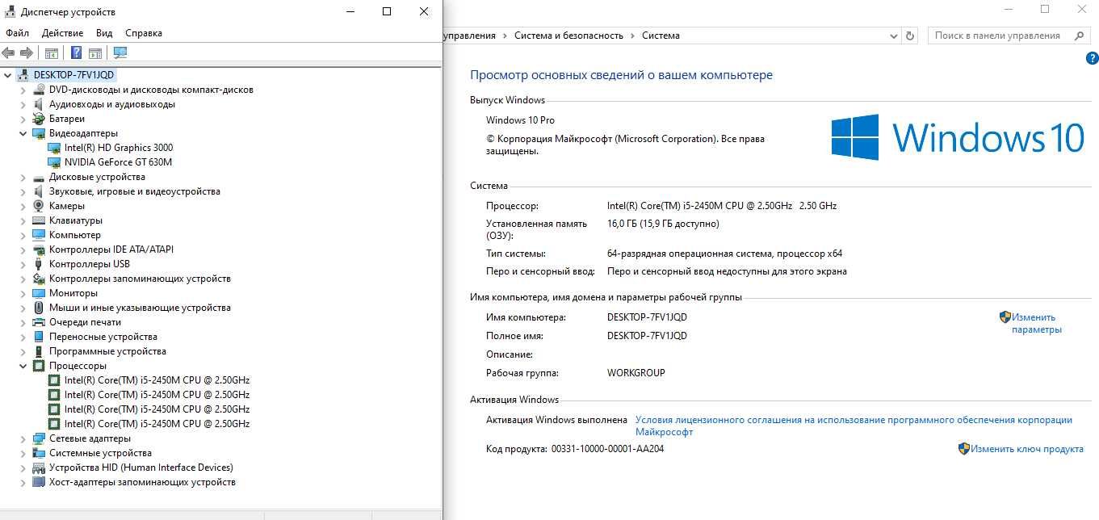Click the drive icon next to Дисковые устройства
1099x520 pixels.
(39, 177)
